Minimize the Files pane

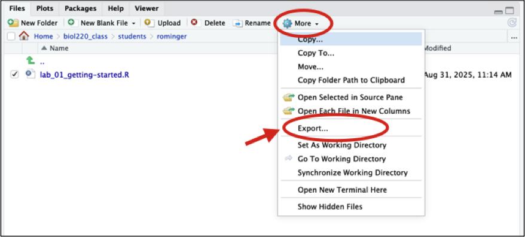[x=499, y=11]
